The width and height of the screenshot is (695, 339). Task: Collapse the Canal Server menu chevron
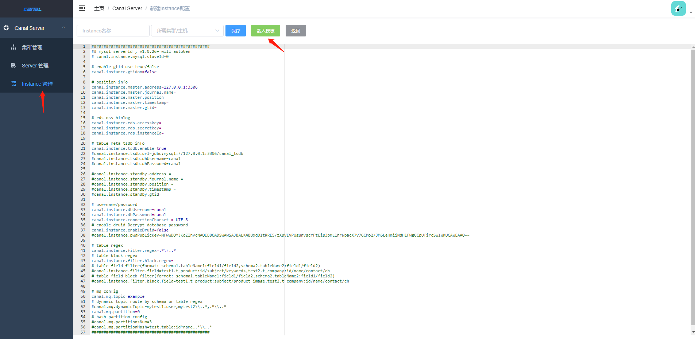[x=63, y=28]
